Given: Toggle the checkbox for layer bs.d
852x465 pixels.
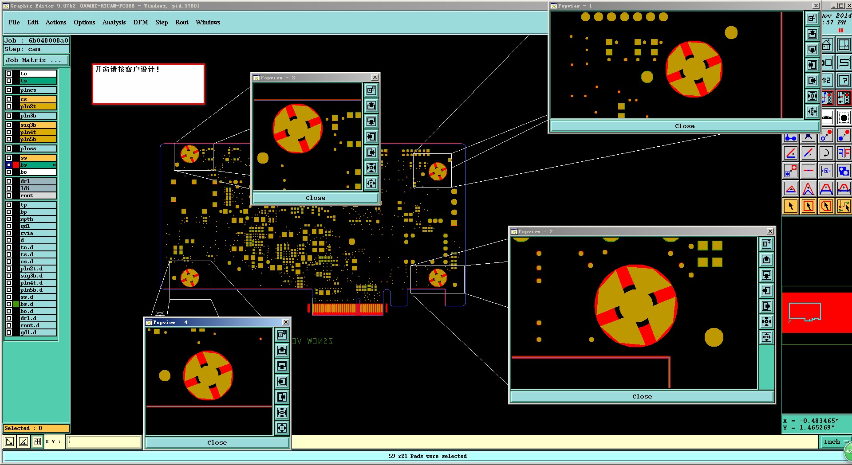Looking at the screenshot, I should (9, 304).
